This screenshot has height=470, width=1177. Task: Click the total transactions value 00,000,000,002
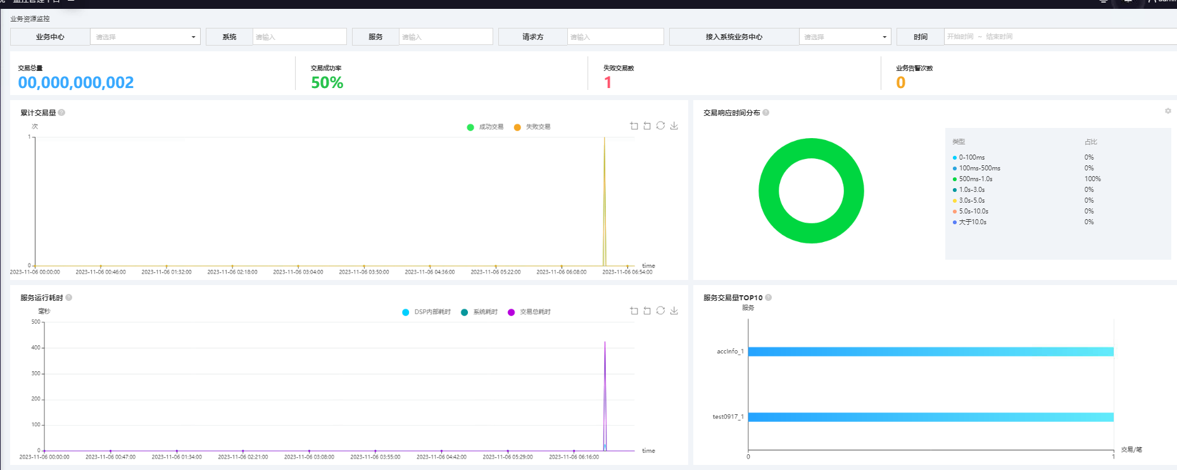76,82
